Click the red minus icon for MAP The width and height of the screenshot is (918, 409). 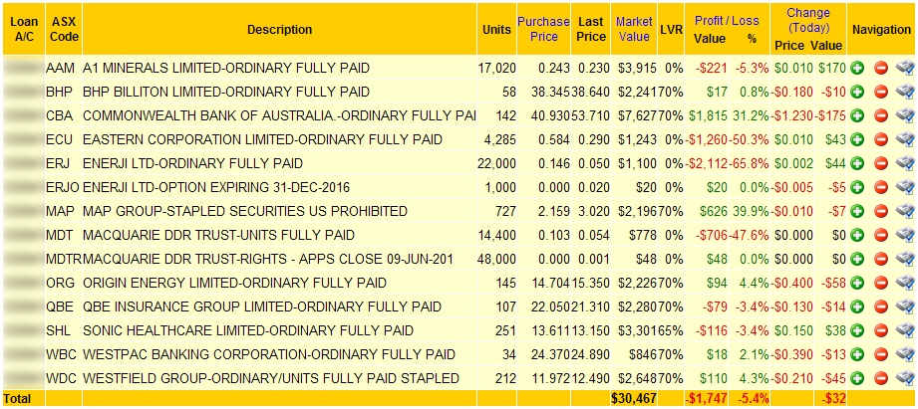881,212
